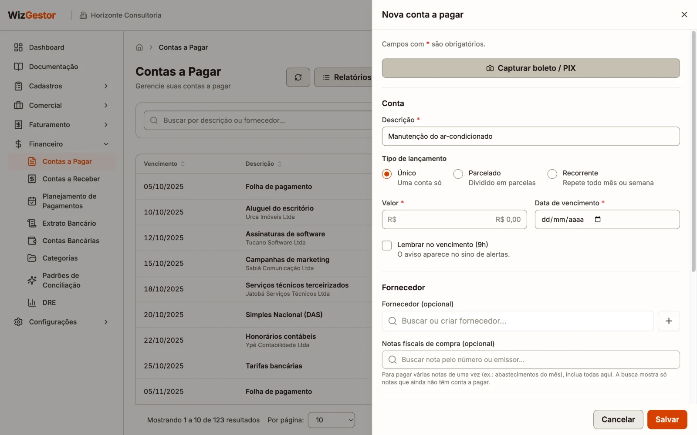Click the home breadcrumb icon
Image resolution: width=697 pixels, height=435 pixels.
139,47
